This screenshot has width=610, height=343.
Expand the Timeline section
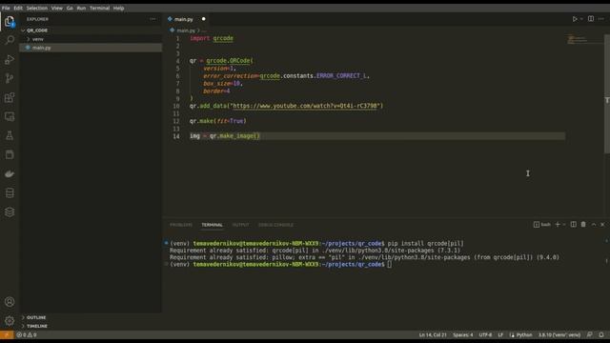[x=91, y=326]
